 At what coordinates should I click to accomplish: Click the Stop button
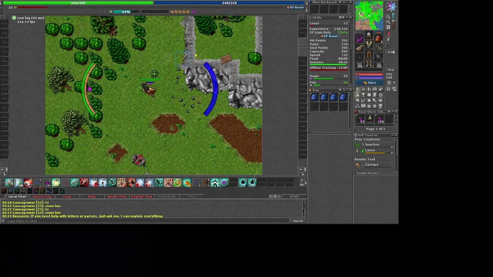(391, 70)
